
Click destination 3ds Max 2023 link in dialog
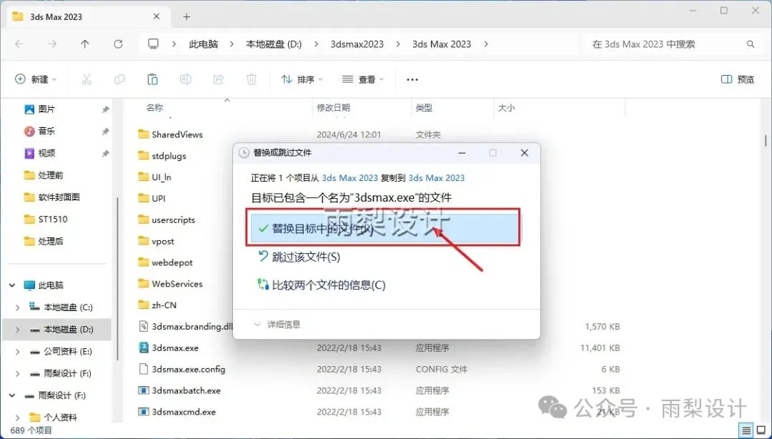point(437,178)
